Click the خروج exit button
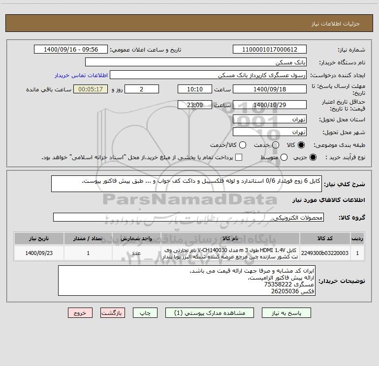Image resolution: width=379 pixels, height=366 pixels. [x=80, y=313]
